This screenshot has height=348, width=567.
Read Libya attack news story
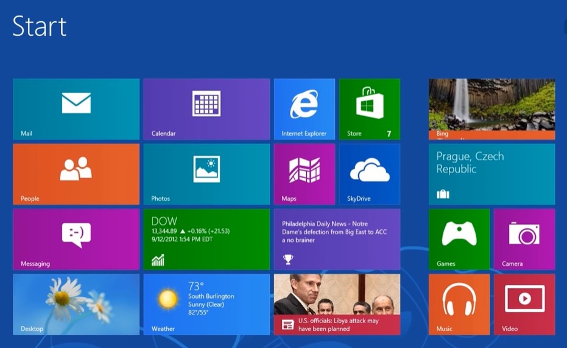[x=337, y=304]
